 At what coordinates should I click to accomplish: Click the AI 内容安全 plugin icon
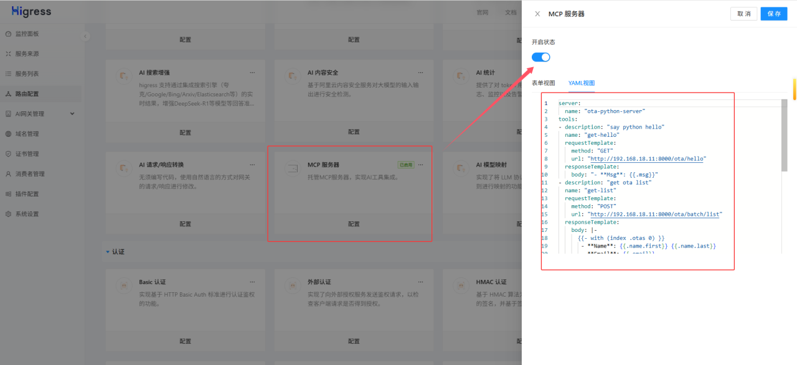click(291, 76)
